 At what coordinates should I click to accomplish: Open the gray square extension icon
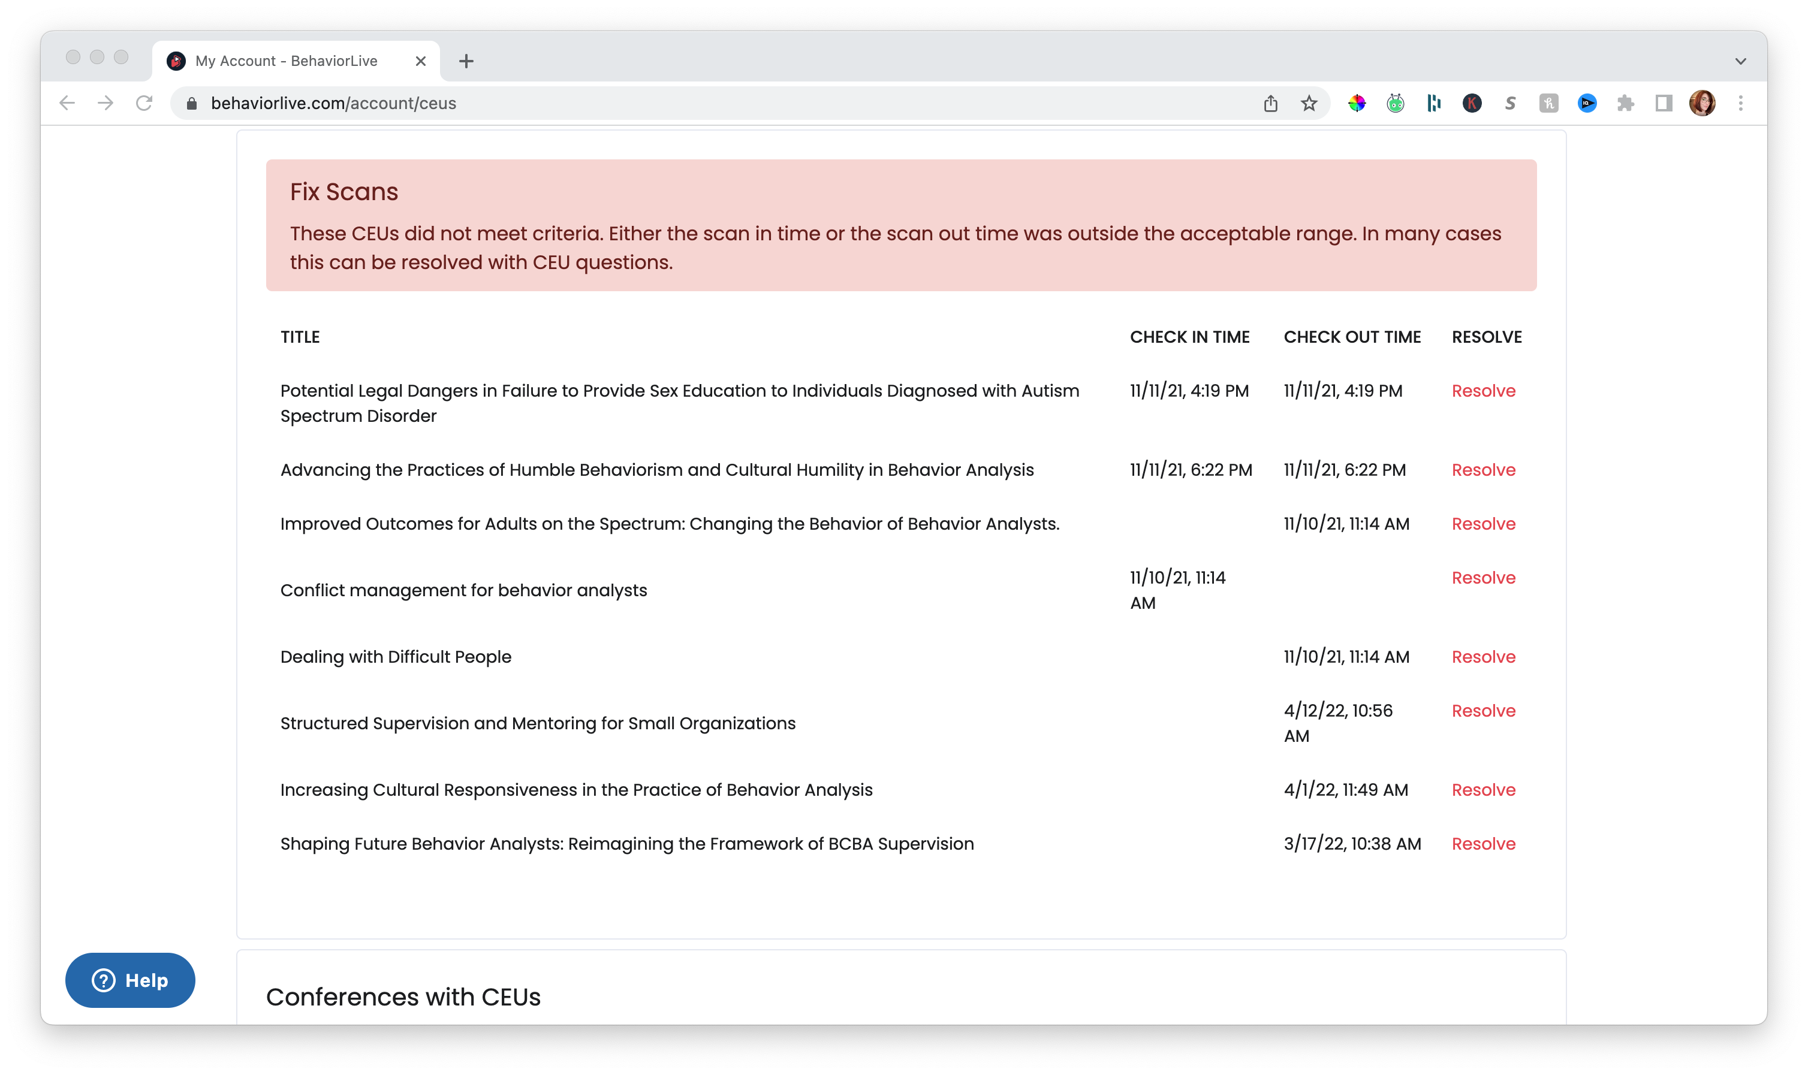[x=1548, y=103]
